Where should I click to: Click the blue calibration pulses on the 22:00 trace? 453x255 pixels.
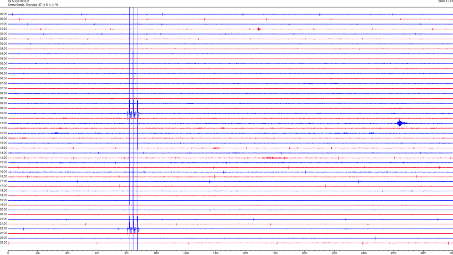coord(133,229)
